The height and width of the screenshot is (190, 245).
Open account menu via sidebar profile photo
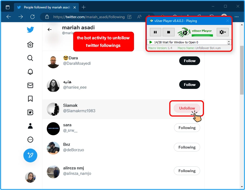pyautogui.click(x=30, y=177)
